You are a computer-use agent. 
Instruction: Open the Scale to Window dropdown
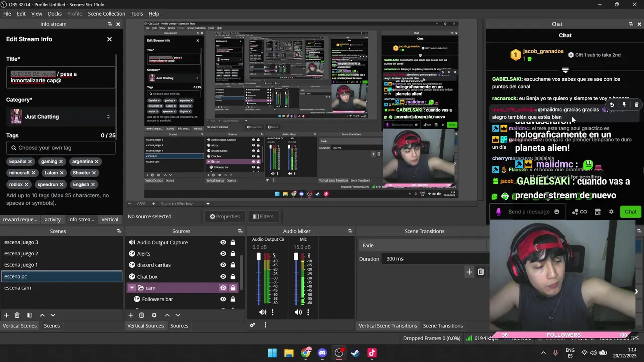click(185, 204)
